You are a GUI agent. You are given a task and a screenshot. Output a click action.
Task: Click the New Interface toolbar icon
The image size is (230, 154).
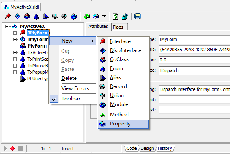(x=8, y=16)
